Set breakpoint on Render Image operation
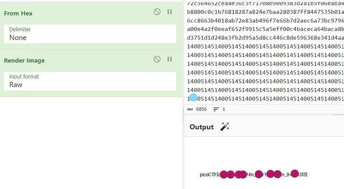344x189 pixels. point(170,59)
